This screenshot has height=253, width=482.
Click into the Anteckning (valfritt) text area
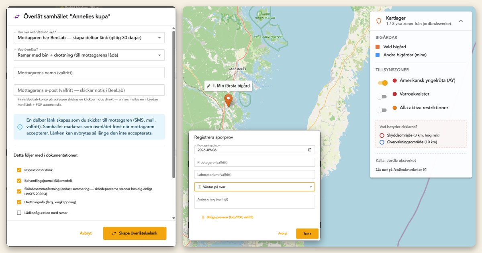(255, 202)
